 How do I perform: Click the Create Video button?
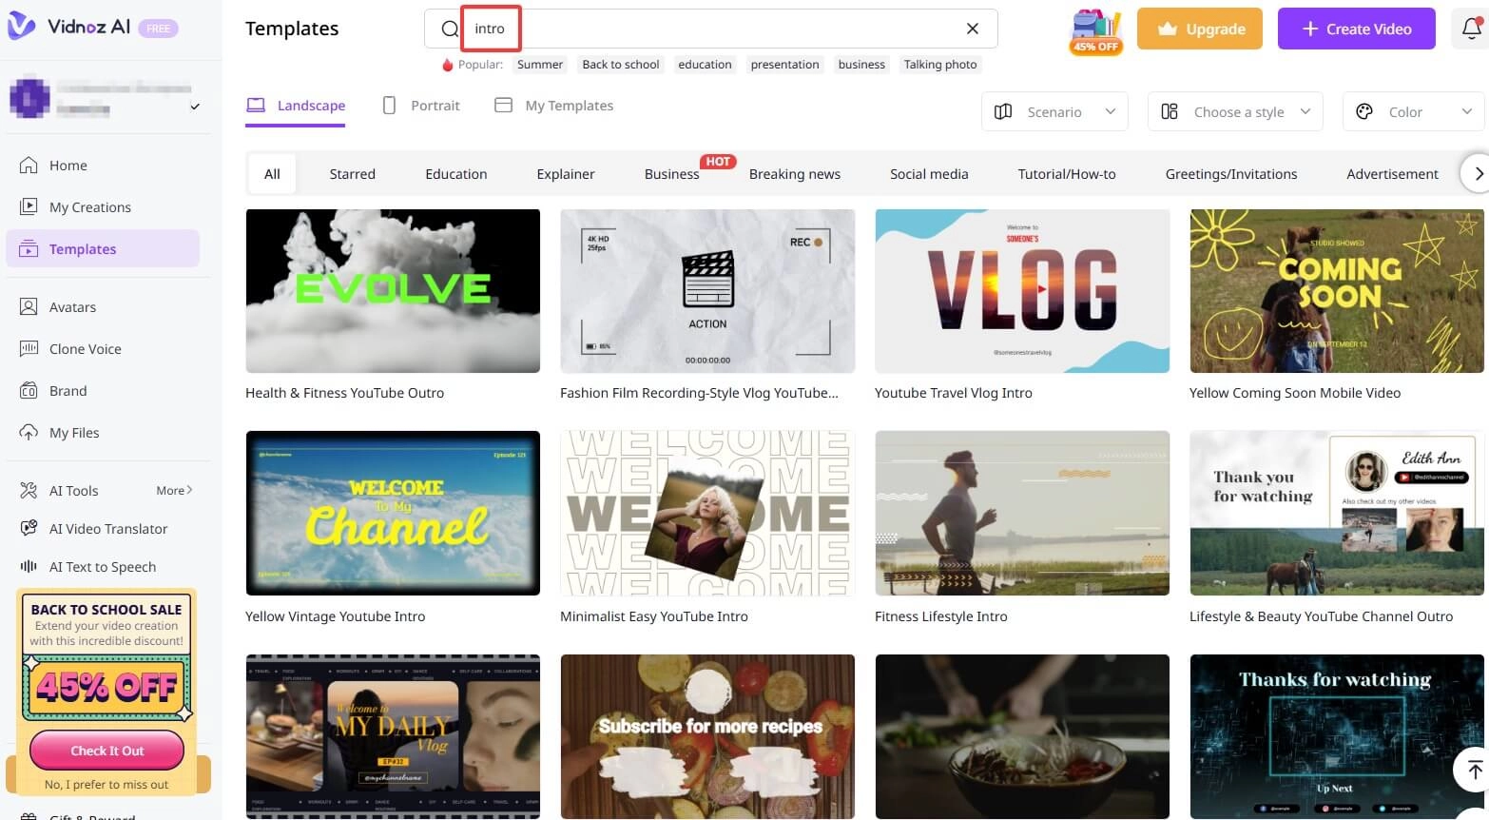click(x=1356, y=29)
